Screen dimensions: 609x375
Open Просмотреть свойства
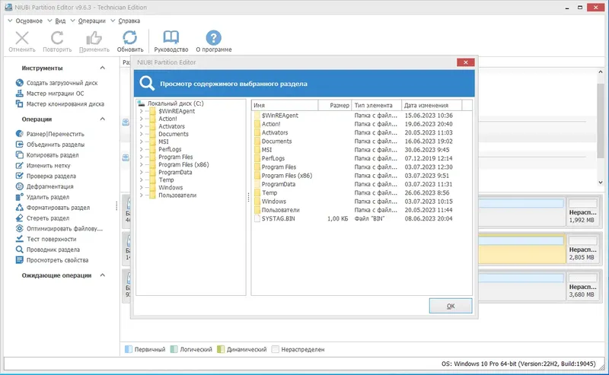pyautogui.click(x=52, y=259)
